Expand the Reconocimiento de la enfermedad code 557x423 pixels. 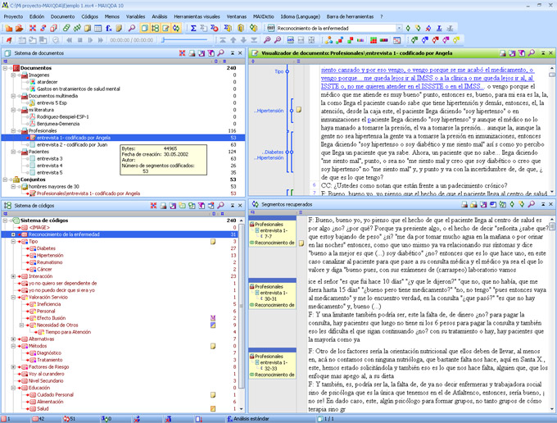13,234
